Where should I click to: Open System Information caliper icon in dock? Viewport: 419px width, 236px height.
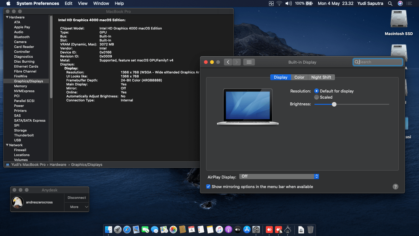point(288,230)
